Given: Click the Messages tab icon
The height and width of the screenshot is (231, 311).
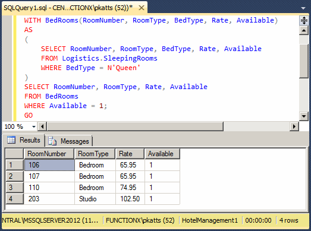Looking at the screenshot, I should (52, 141).
